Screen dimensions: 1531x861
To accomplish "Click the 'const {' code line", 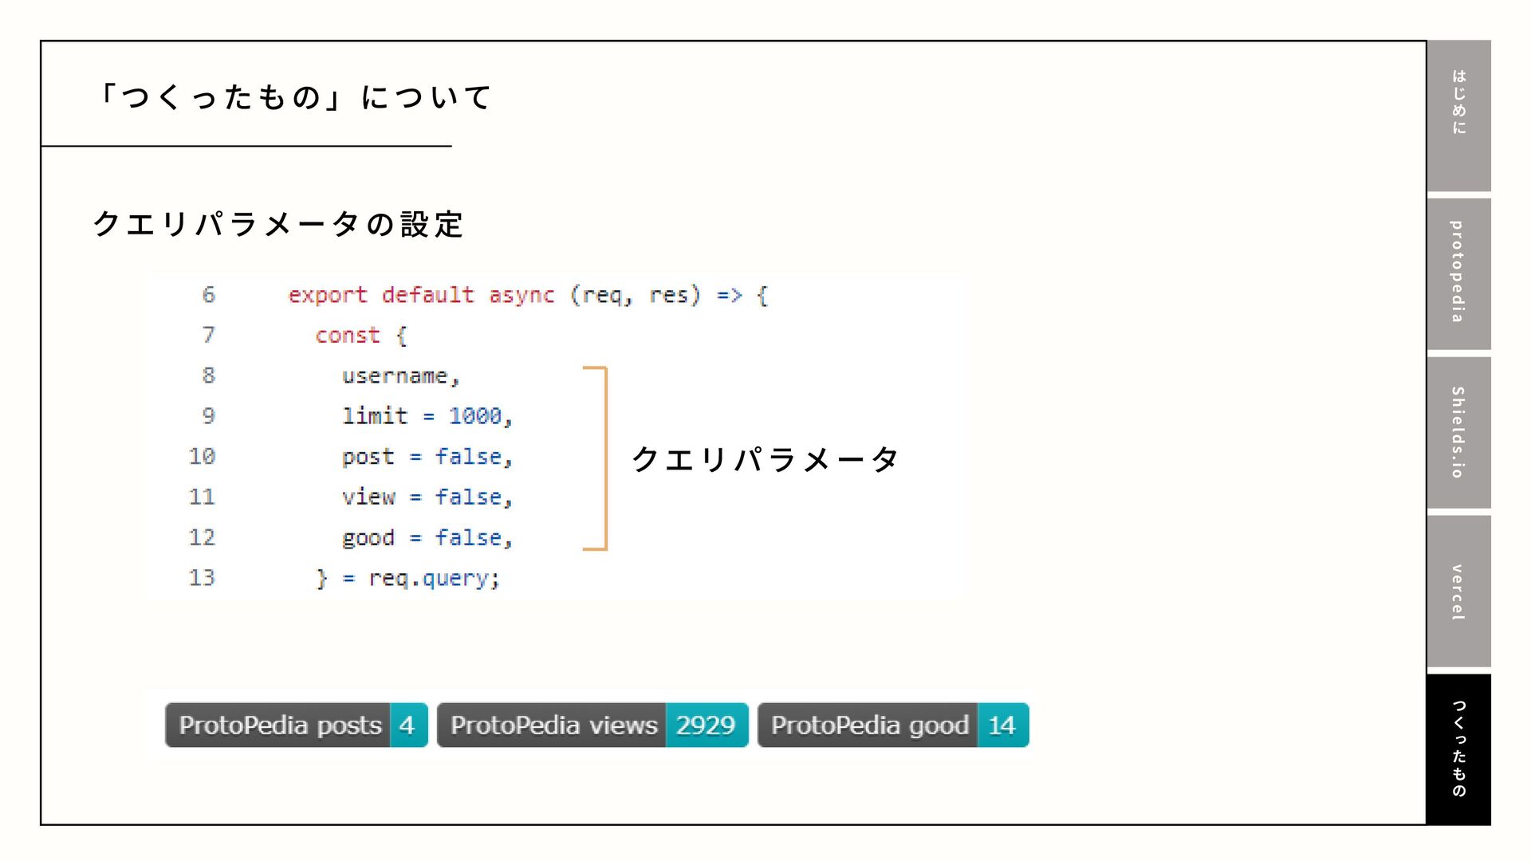I will (361, 336).
